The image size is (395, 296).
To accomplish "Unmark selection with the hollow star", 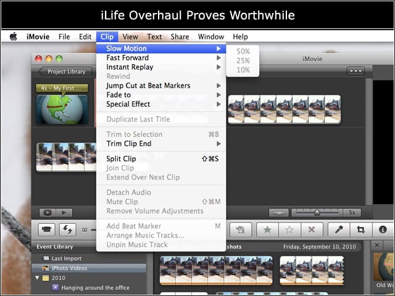I will (x=289, y=229).
